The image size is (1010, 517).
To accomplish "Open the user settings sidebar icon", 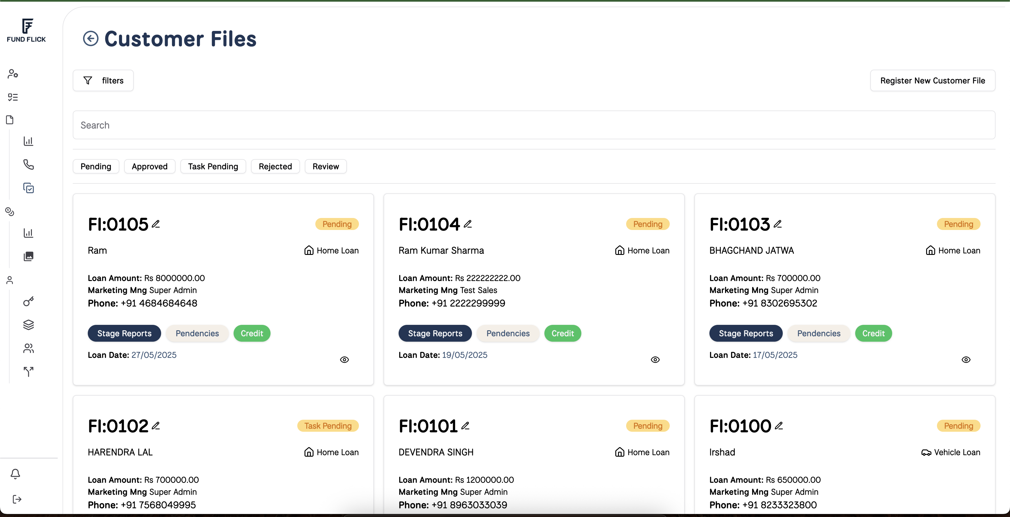I will click(x=13, y=74).
